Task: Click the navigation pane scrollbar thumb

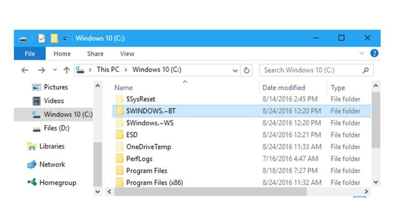Action: [98, 165]
